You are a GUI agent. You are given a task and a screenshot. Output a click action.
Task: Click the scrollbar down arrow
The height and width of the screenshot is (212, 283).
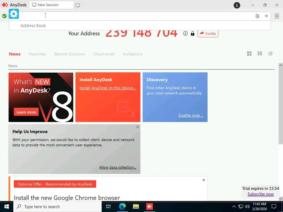tap(281, 198)
